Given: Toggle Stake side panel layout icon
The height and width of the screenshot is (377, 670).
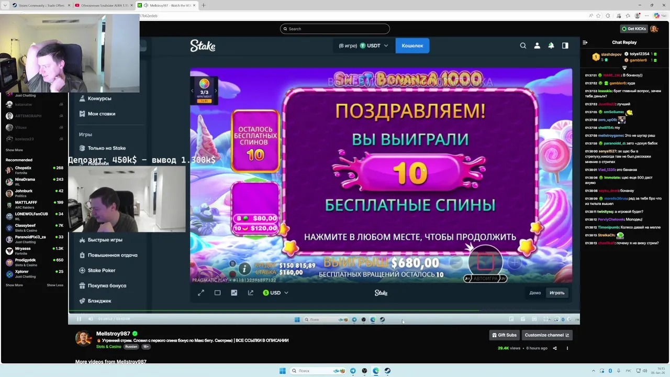Looking at the screenshot, I should 565,46.
